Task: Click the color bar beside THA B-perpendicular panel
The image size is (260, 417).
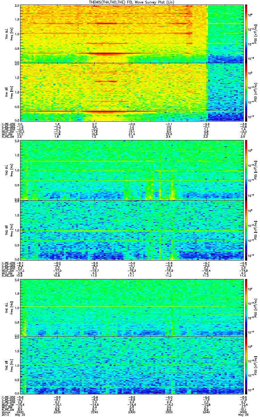Action: pyautogui.click(x=246, y=33)
